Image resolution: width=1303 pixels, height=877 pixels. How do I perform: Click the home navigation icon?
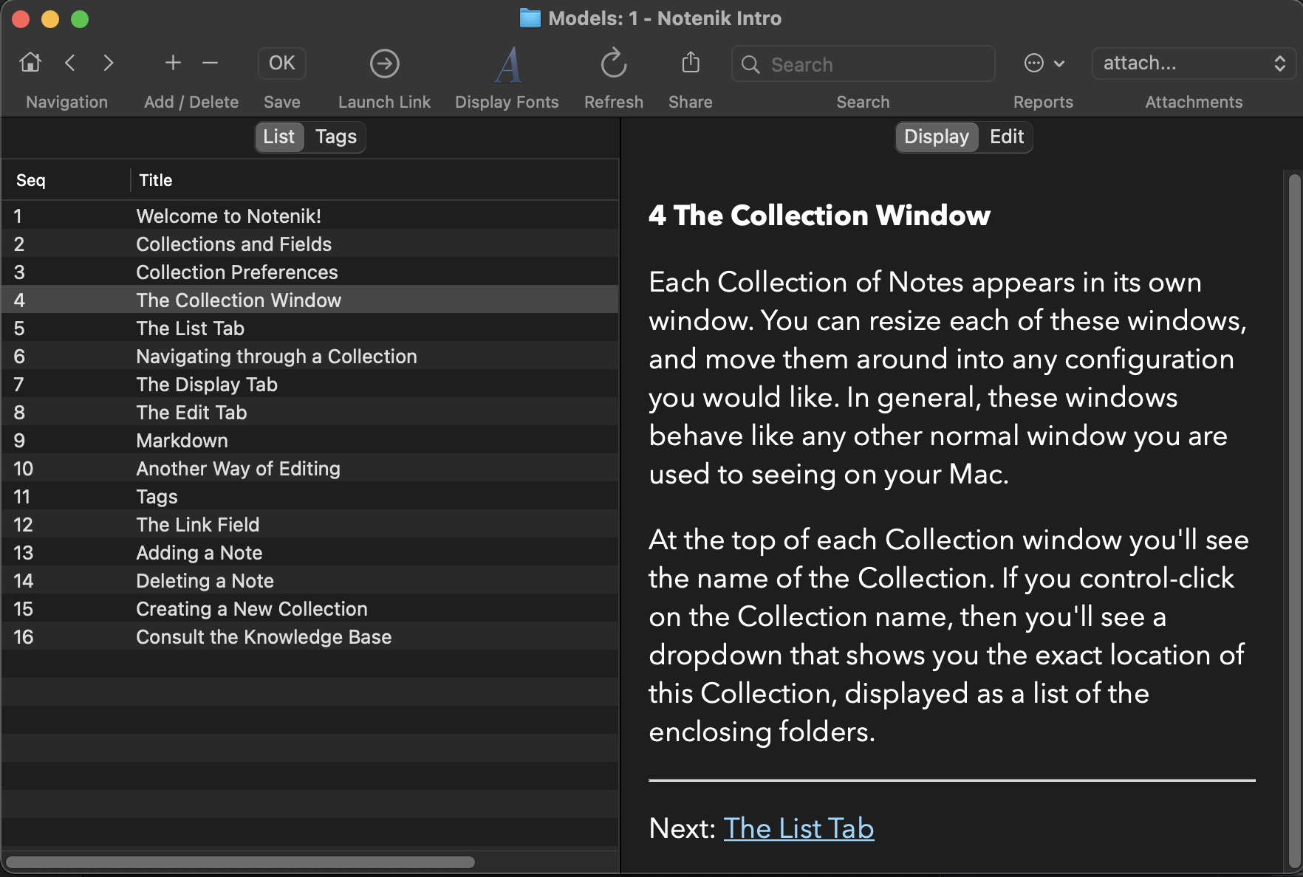(30, 63)
